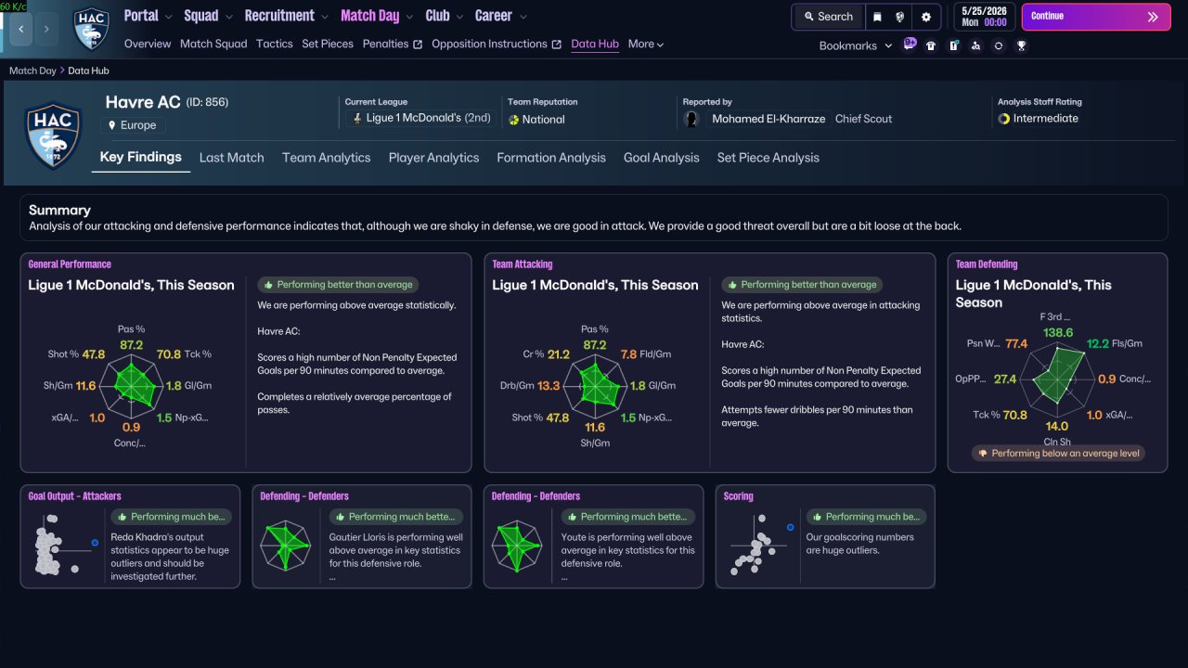Click the Analysis Staff Rating indicator icon
Viewport: 1188px width, 668px height.
pyautogui.click(x=1003, y=119)
